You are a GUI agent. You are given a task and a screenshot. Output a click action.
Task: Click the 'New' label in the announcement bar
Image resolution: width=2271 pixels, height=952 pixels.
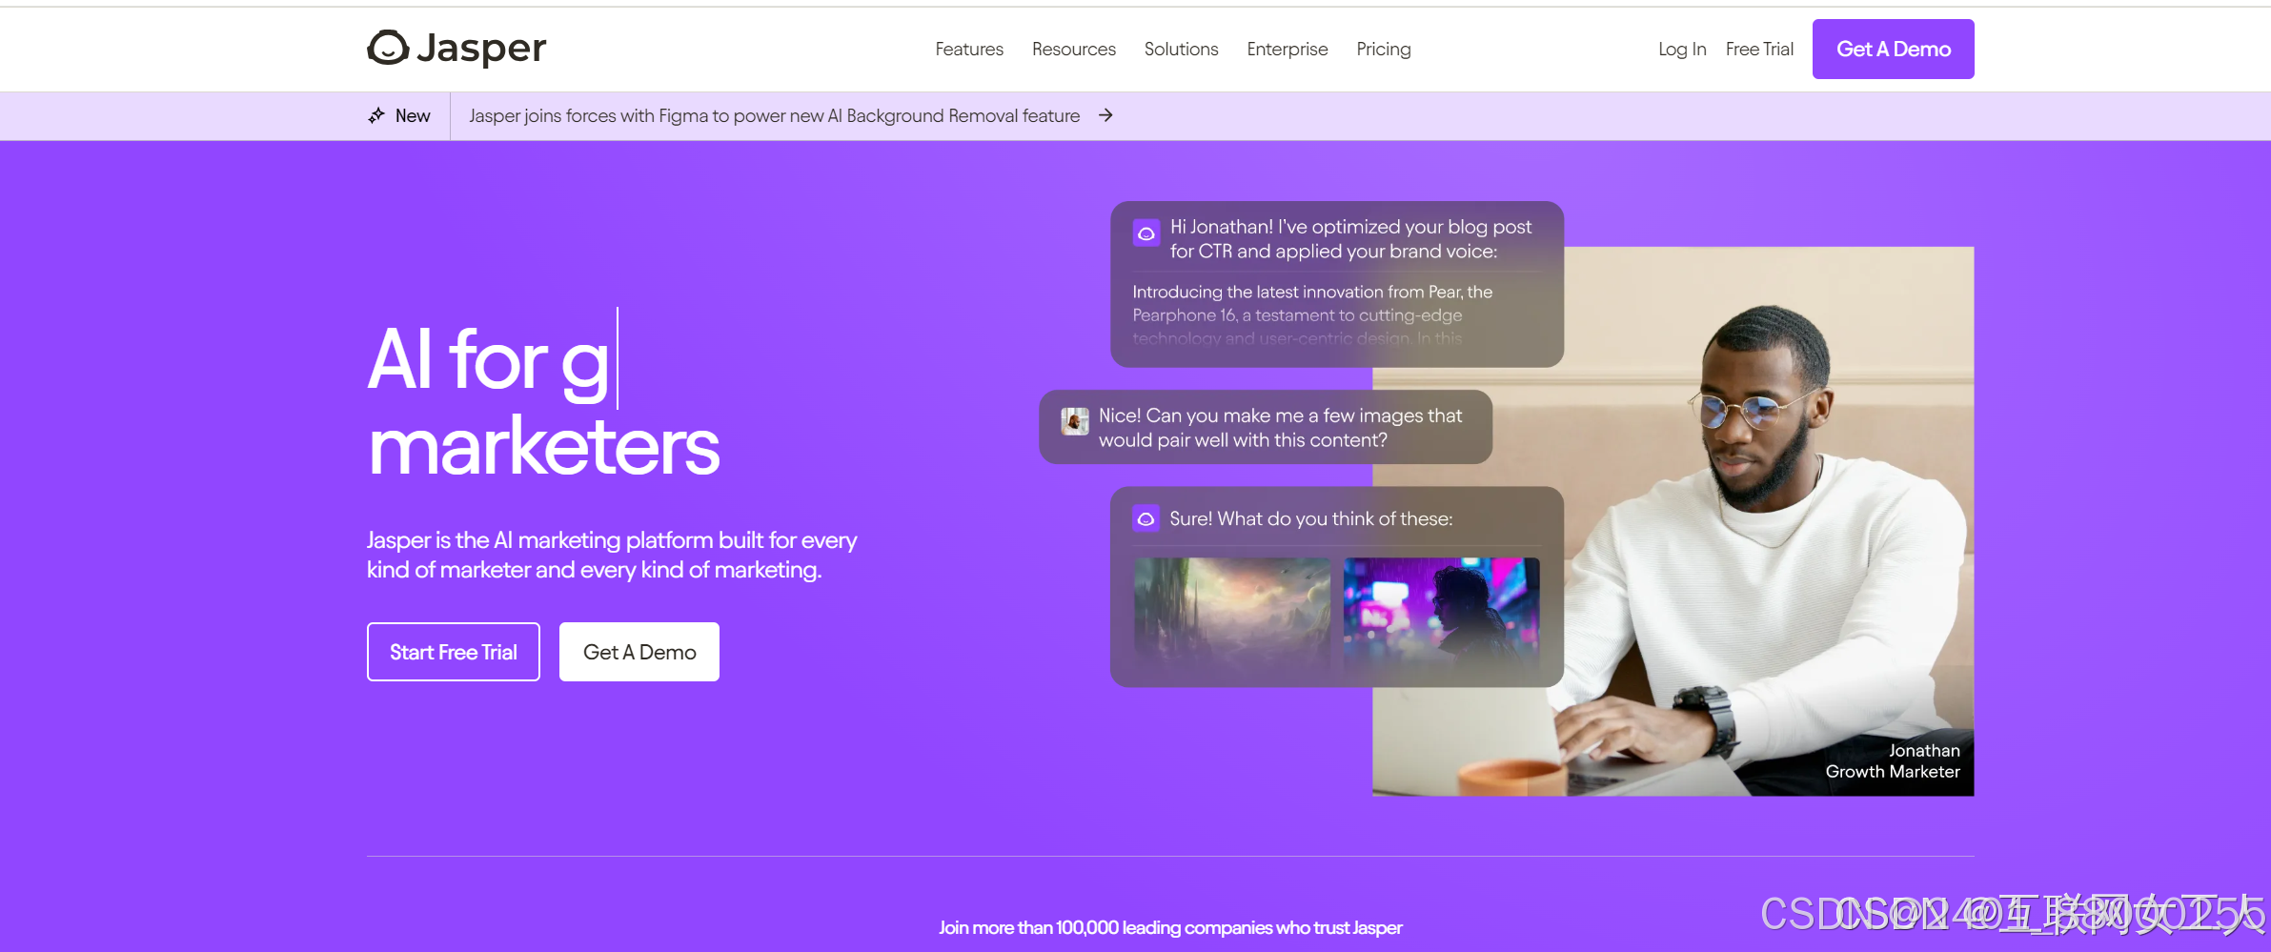click(413, 115)
